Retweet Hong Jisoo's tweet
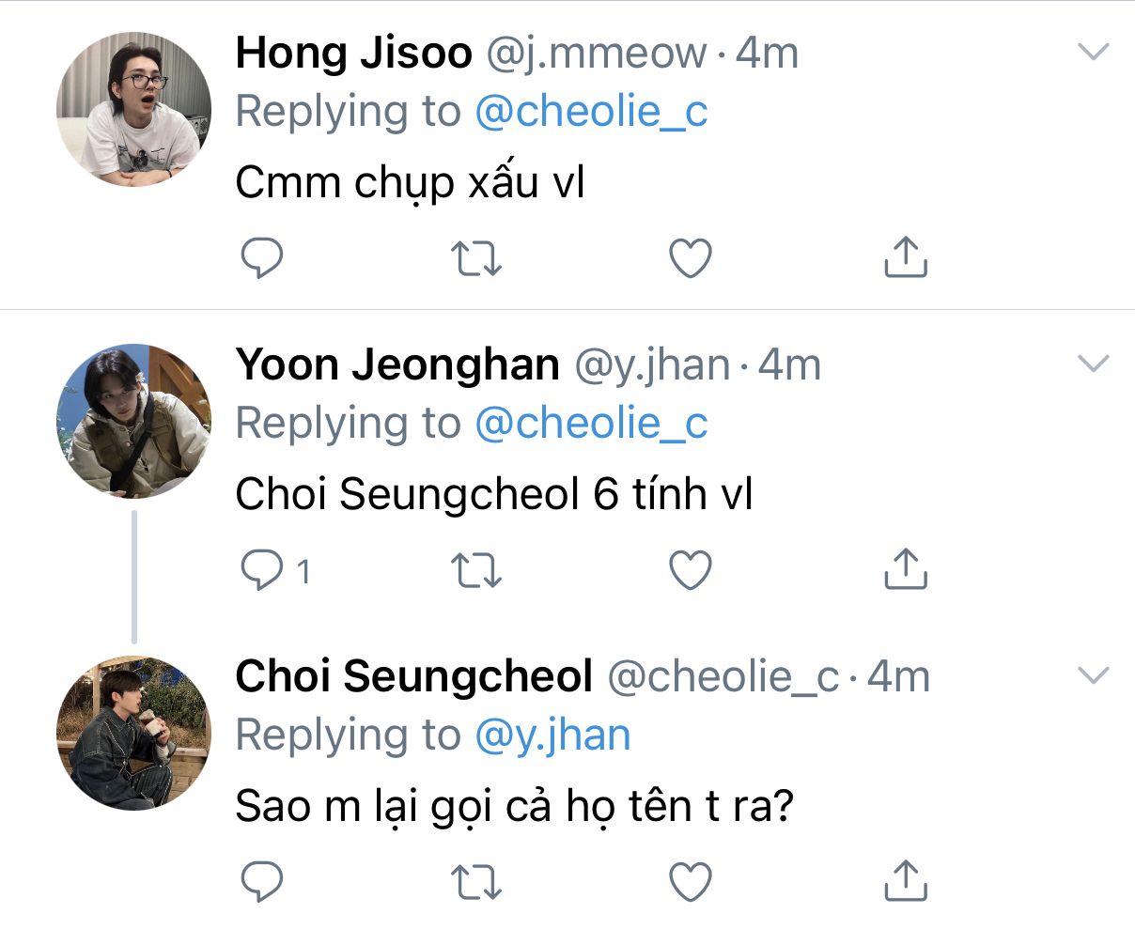This screenshot has width=1135, height=929. tap(476, 258)
